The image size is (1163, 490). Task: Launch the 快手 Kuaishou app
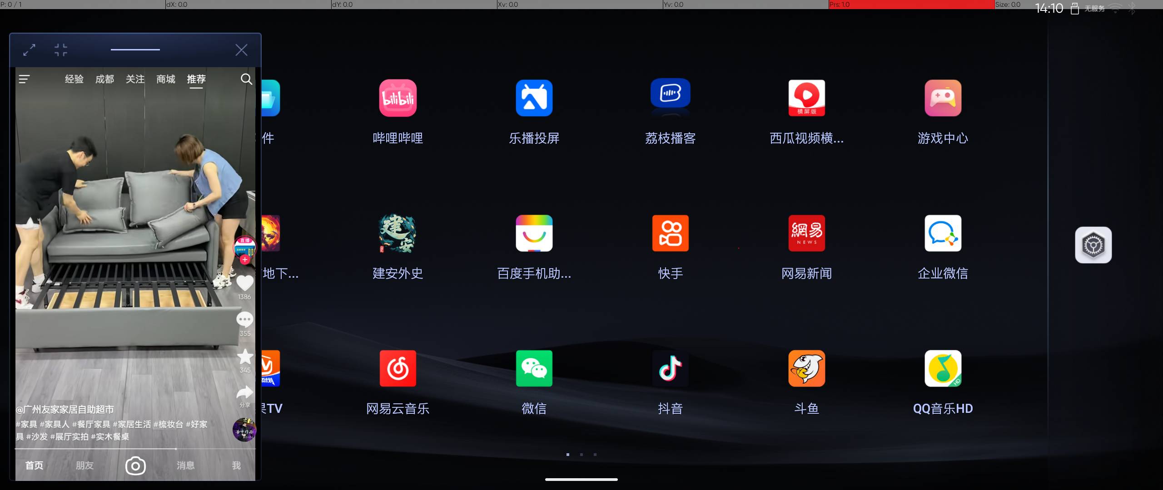tap(670, 233)
